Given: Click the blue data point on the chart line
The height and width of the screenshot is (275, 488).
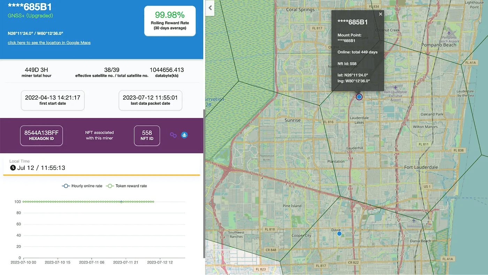Looking at the screenshot, I should [121, 202].
